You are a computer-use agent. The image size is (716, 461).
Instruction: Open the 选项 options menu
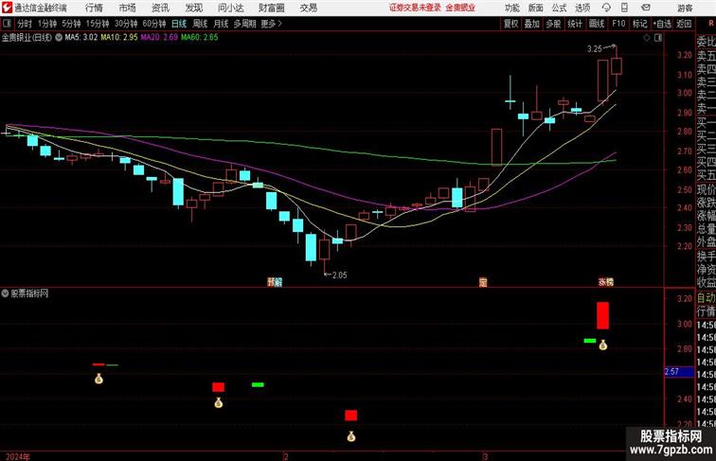(x=582, y=8)
